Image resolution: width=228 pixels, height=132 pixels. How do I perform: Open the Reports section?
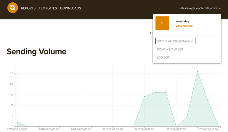[x=28, y=8]
